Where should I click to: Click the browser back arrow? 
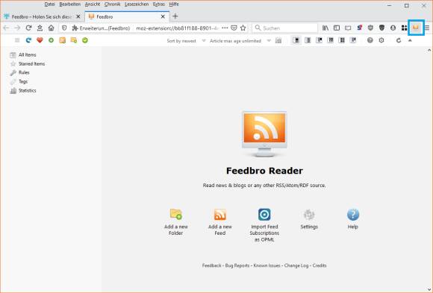pyautogui.click(x=6, y=28)
